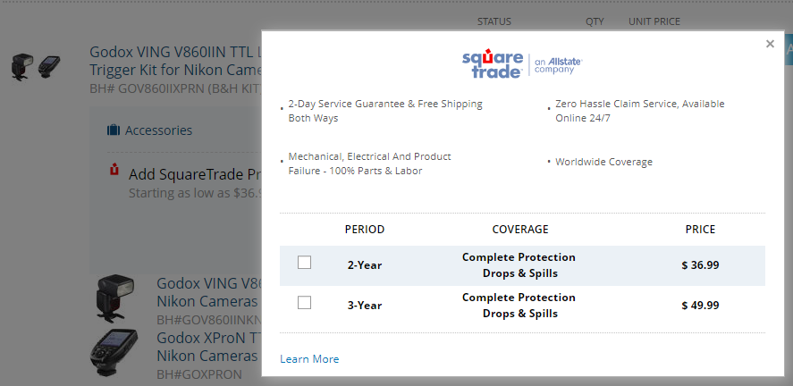Screen dimensions: 793x386
Task: Click the UNIT PRICE column header
Action: [x=654, y=21]
